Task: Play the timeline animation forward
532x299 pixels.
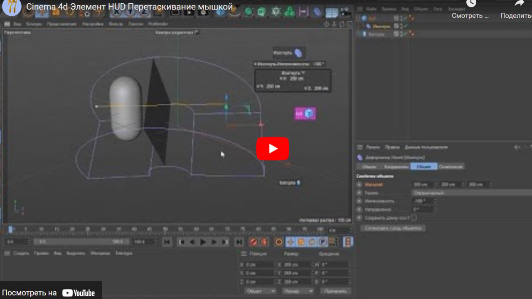Action: 203,242
